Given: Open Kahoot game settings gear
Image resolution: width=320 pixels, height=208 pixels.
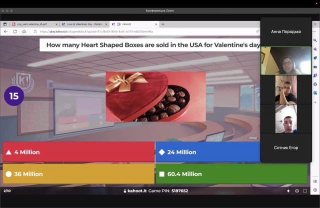Looking at the screenshot, I should [297, 191].
